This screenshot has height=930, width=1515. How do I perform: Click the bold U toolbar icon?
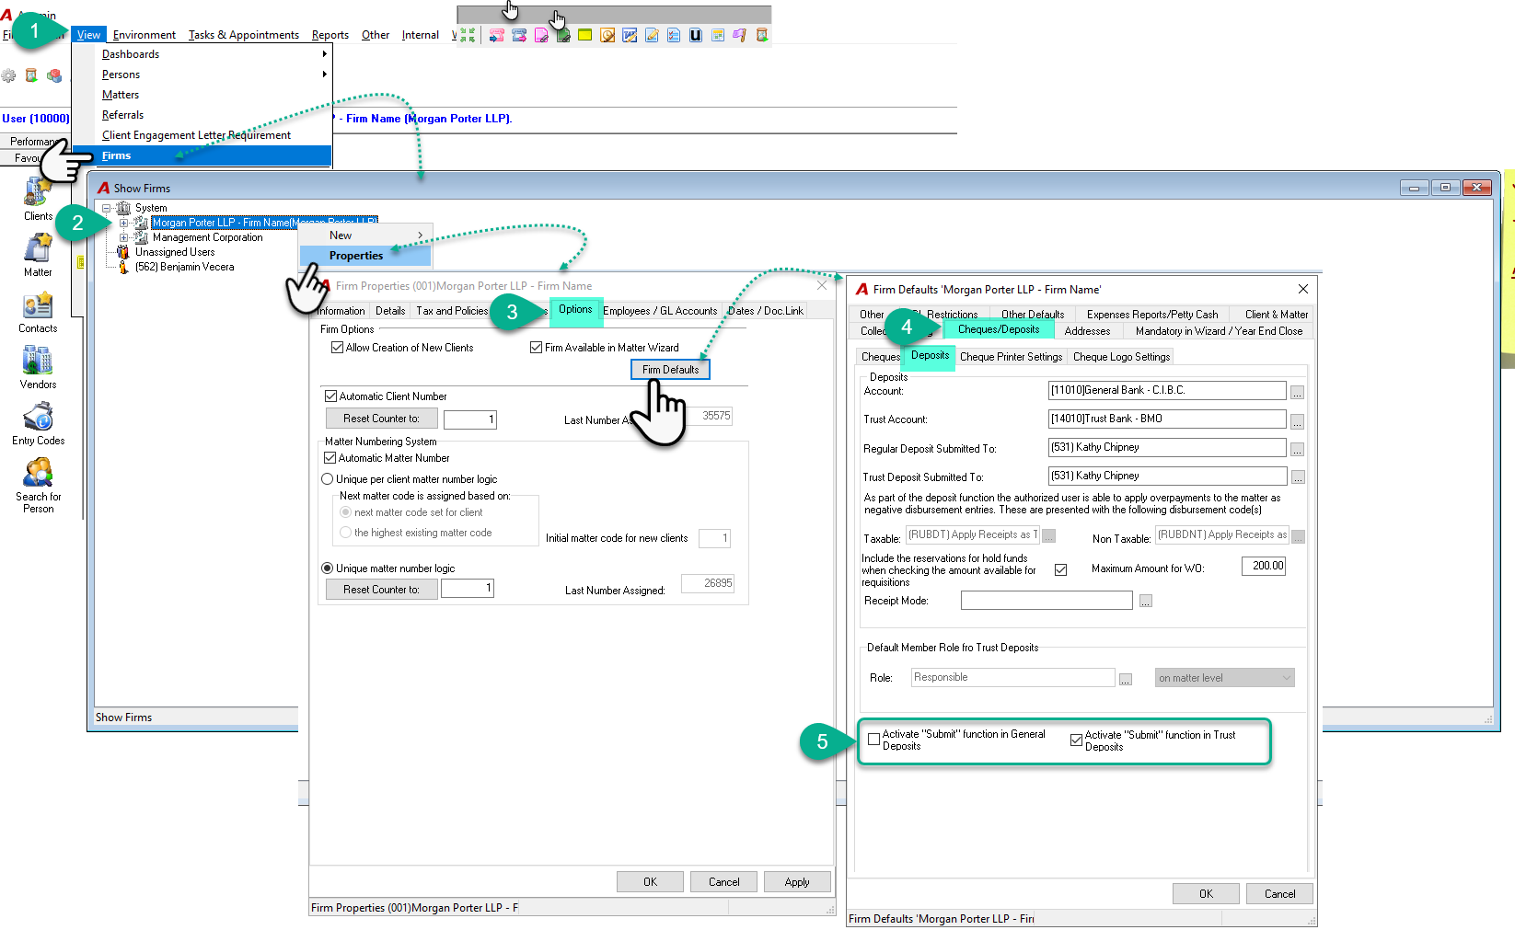[696, 35]
